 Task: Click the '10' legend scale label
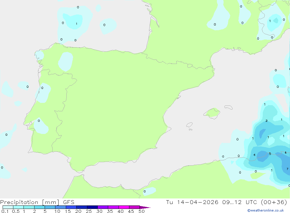pos(57,211)
